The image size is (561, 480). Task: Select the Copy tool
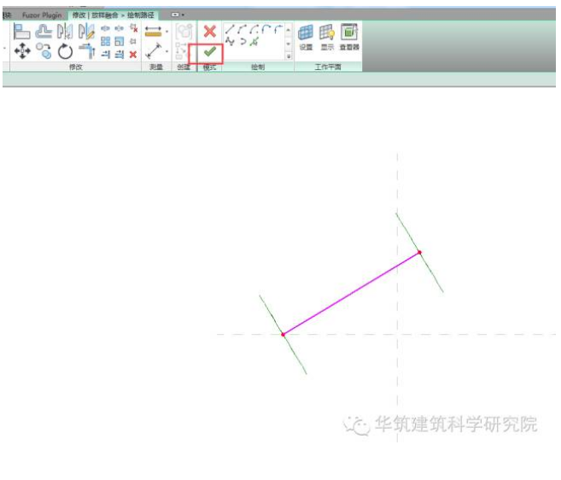[x=44, y=51]
